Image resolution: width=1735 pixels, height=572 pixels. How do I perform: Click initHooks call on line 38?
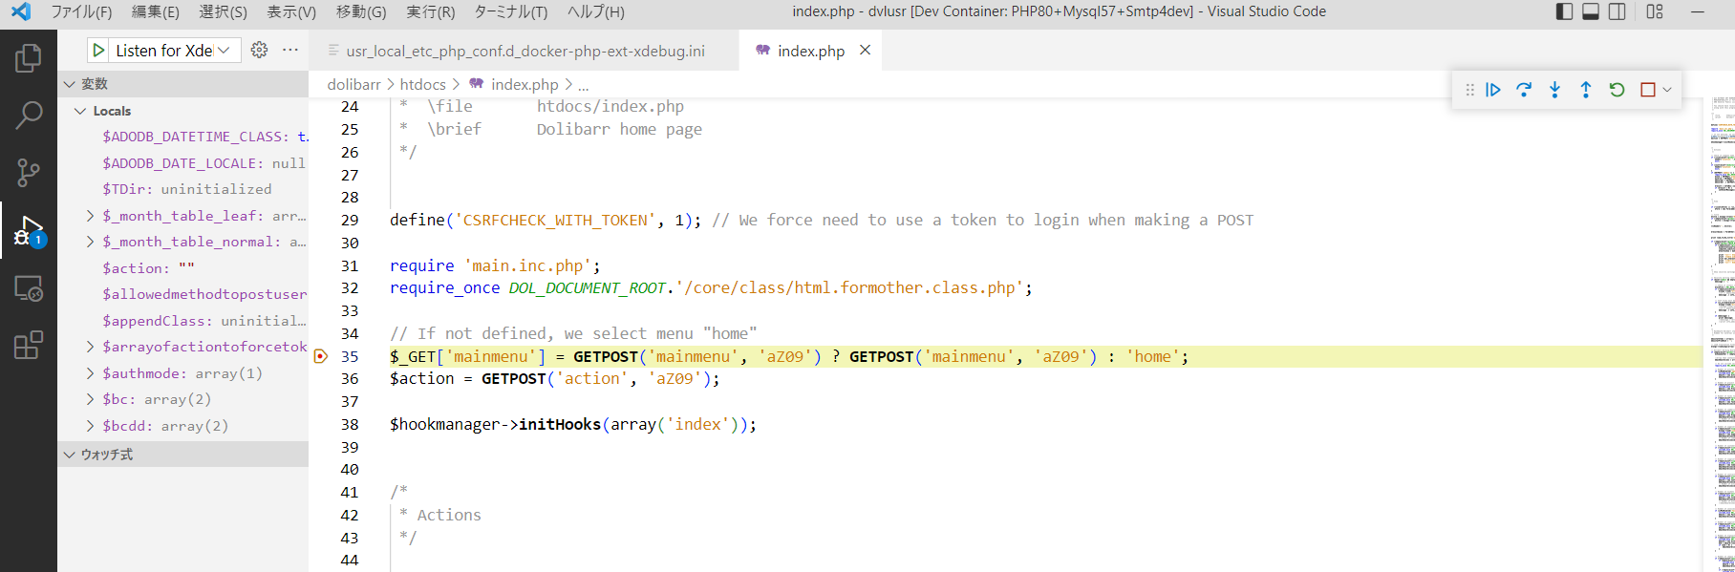pos(559,424)
